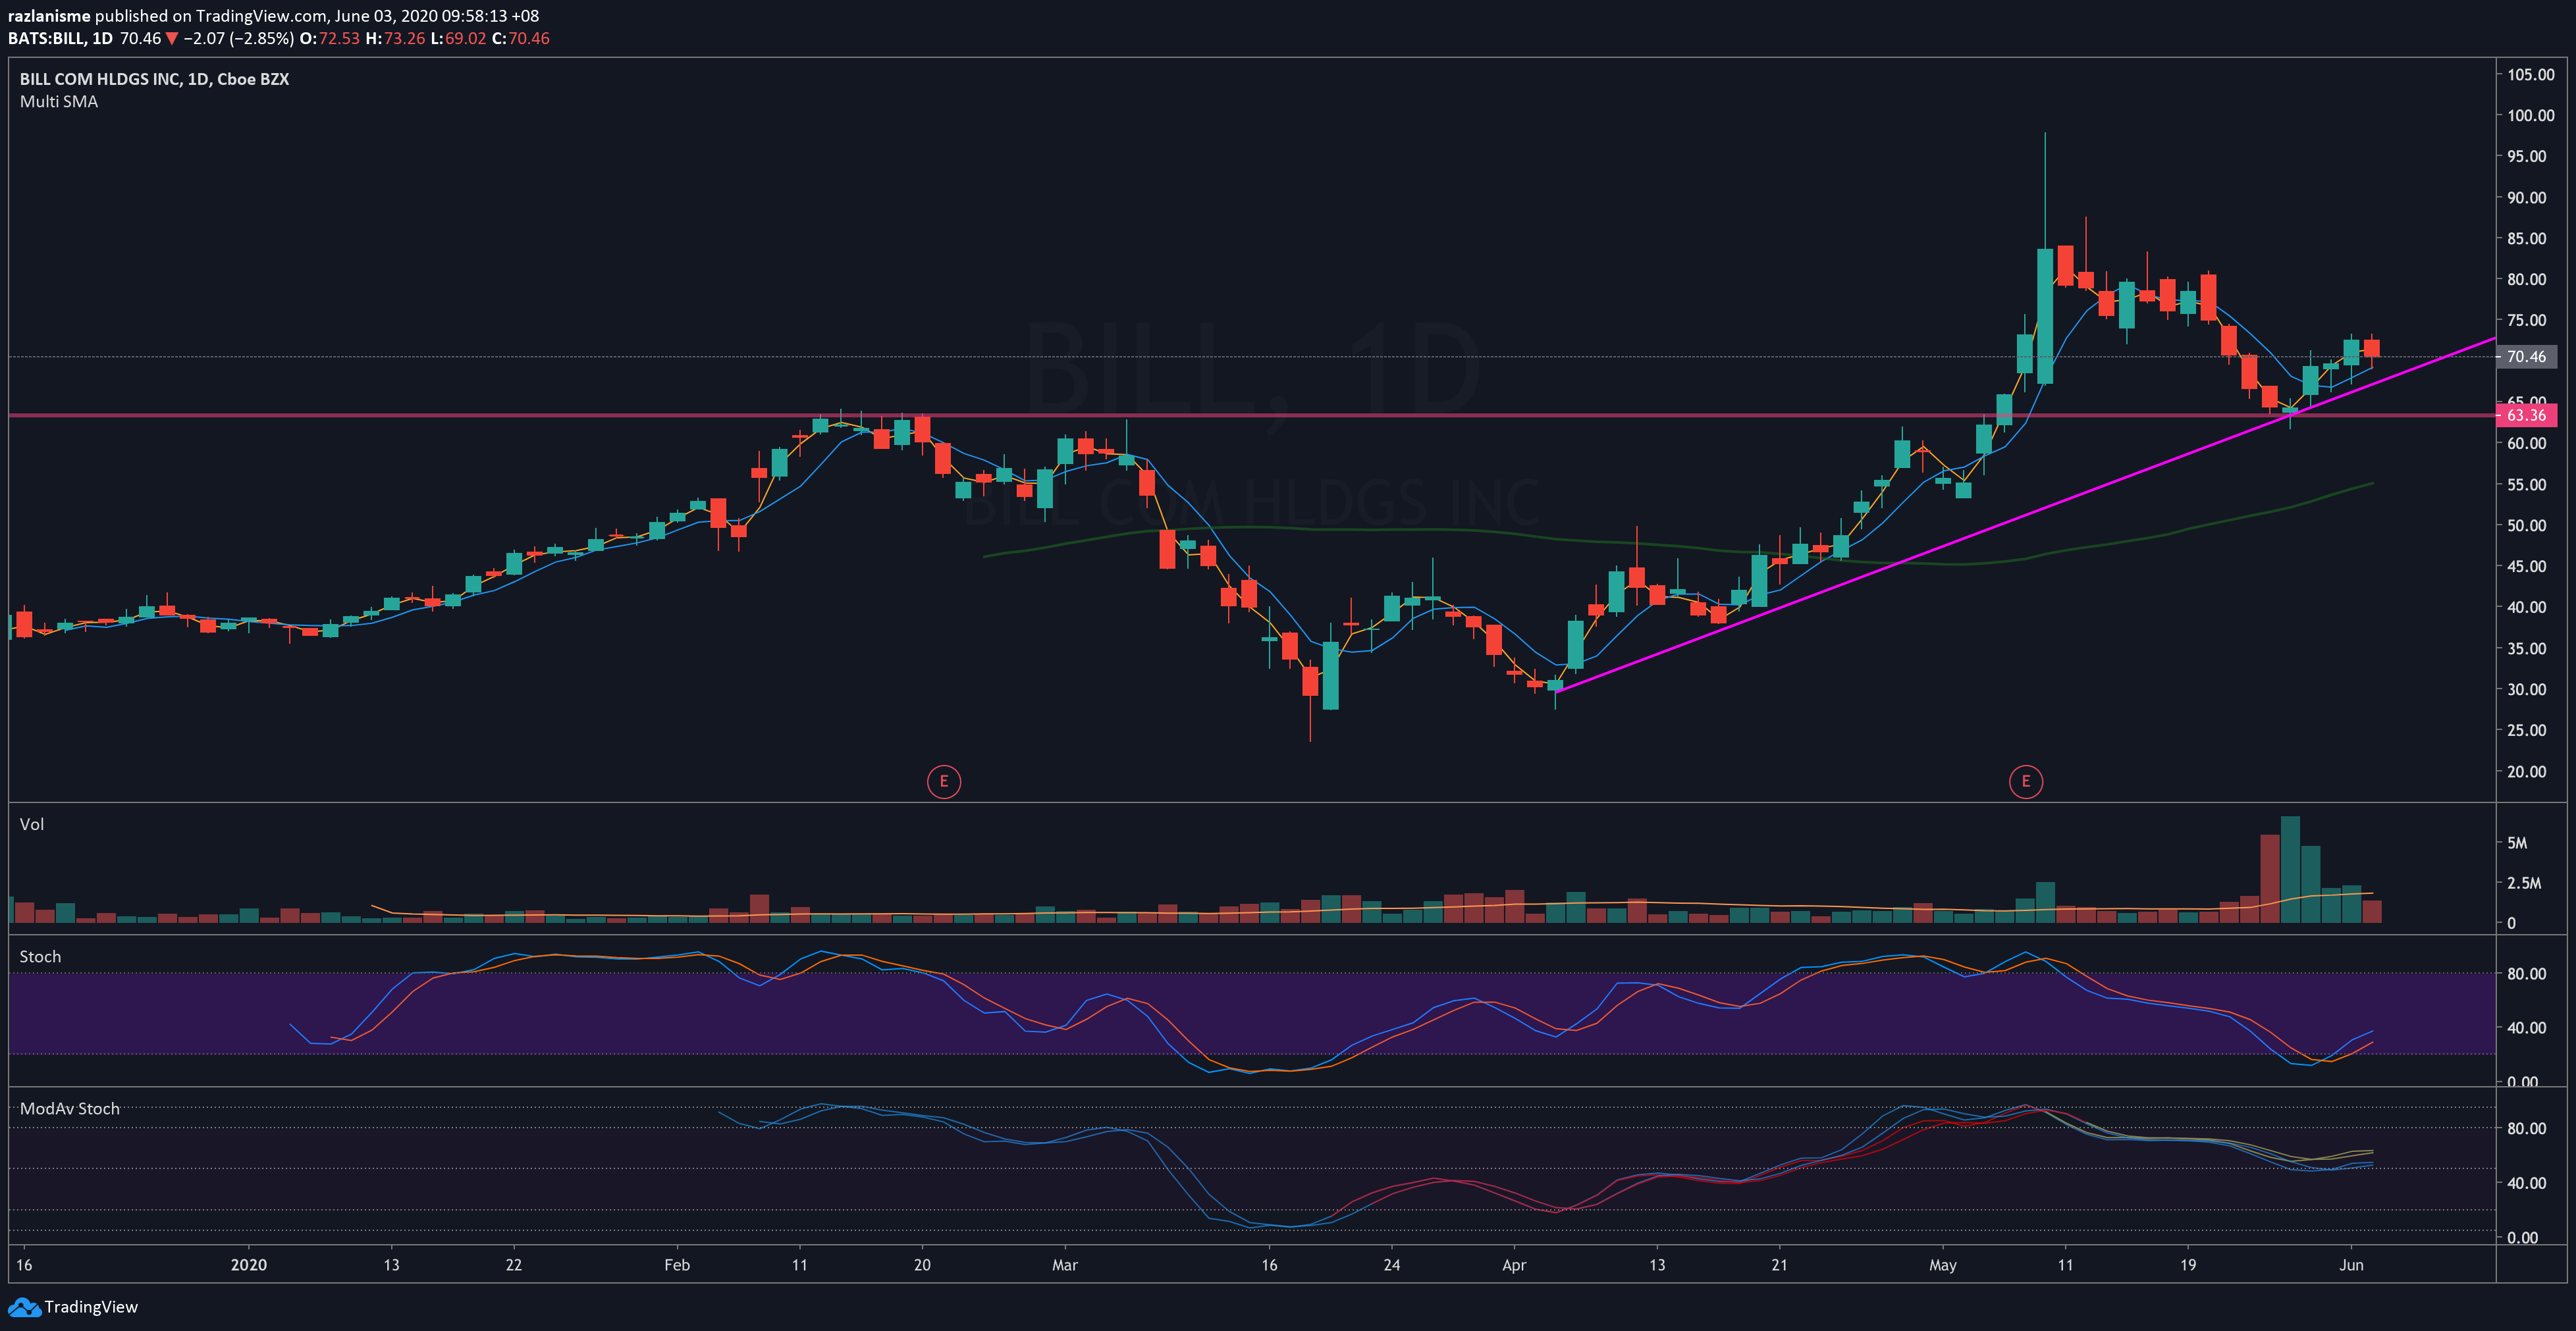This screenshot has height=1331, width=2576.
Task: Click the 20.00 price axis label
Action: point(2526,772)
